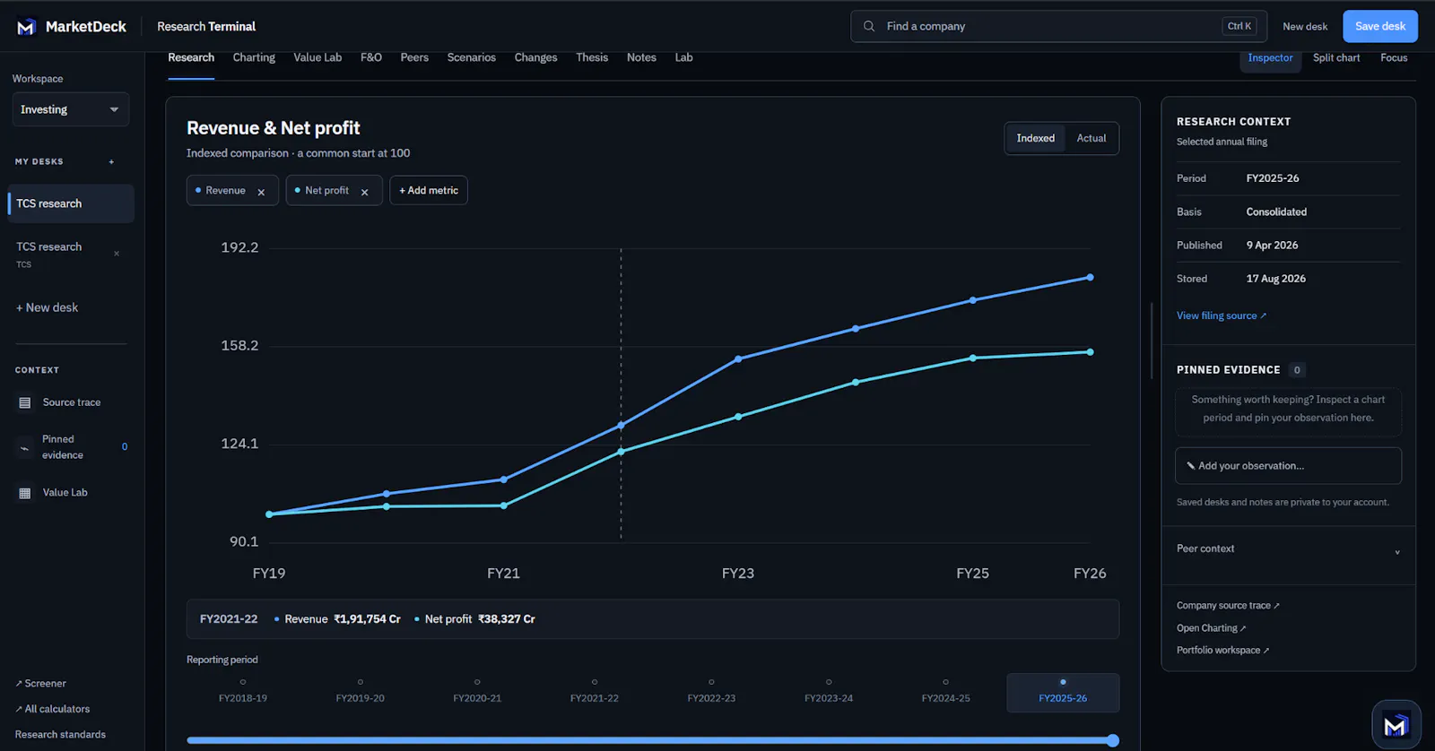Switch to Split chart view
The image size is (1435, 751).
1336,57
